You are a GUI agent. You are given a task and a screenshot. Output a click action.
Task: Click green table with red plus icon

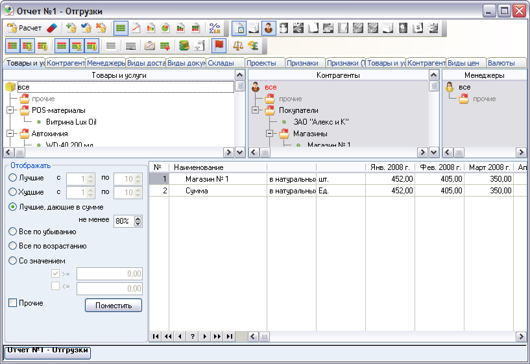pos(165,45)
